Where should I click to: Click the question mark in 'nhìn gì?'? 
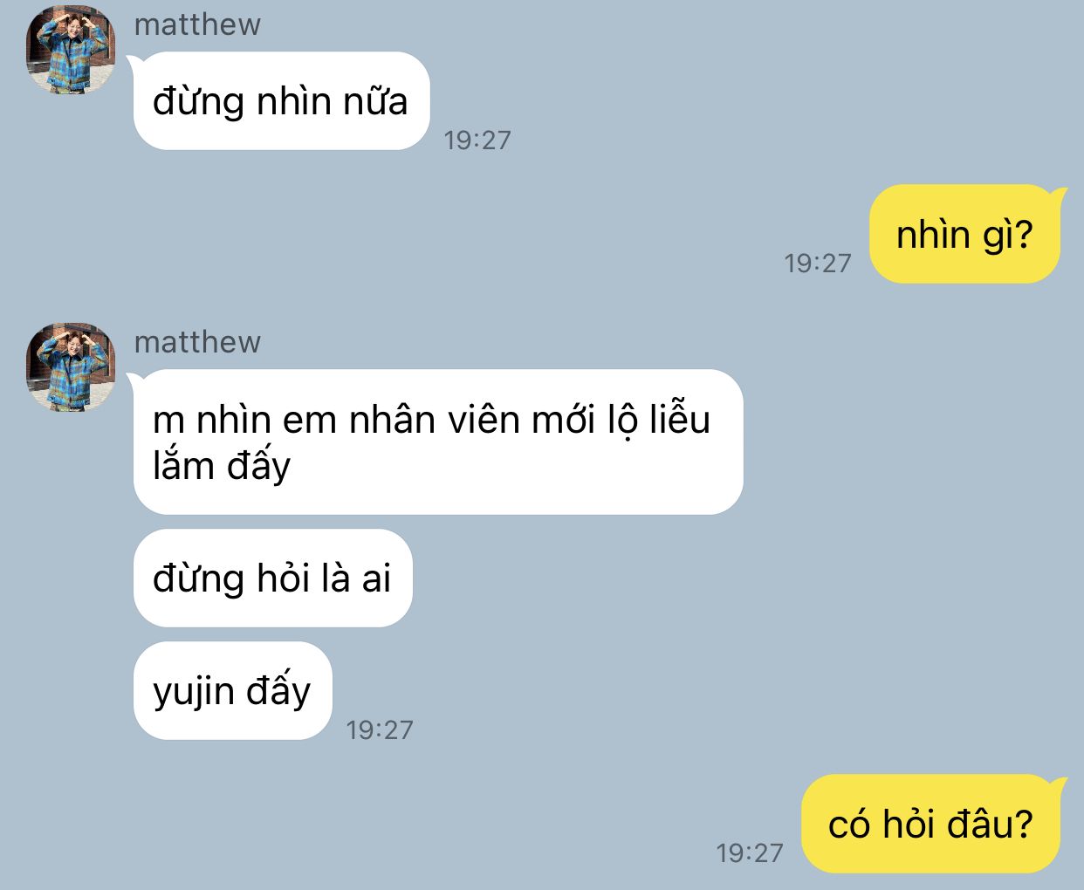pyautogui.click(x=1024, y=234)
